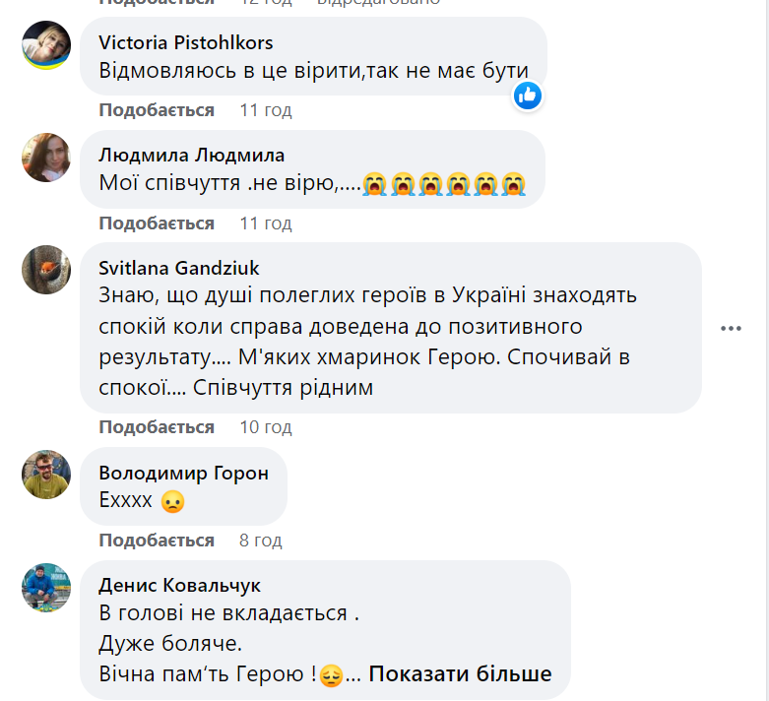Click the 8 год timestamp
Image resolution: width=769 pixels, height=701 pixels.
[260, 541]
